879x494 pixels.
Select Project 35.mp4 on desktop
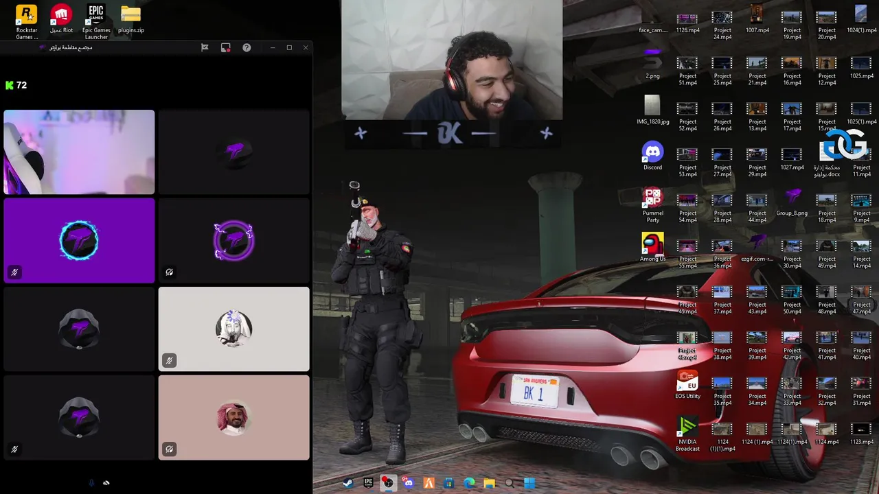coord(722,391)
